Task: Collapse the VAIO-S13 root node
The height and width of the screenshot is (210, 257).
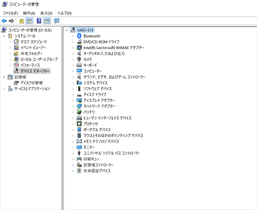Action: (67, 30)
